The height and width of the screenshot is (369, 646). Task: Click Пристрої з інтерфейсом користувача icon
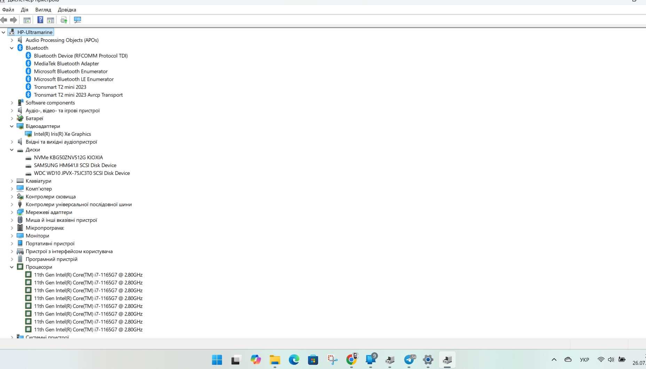coord(20,251)
